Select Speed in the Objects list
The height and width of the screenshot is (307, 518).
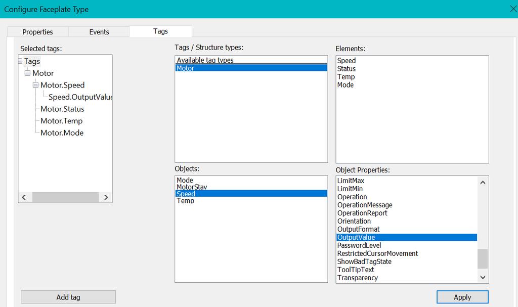251,194
